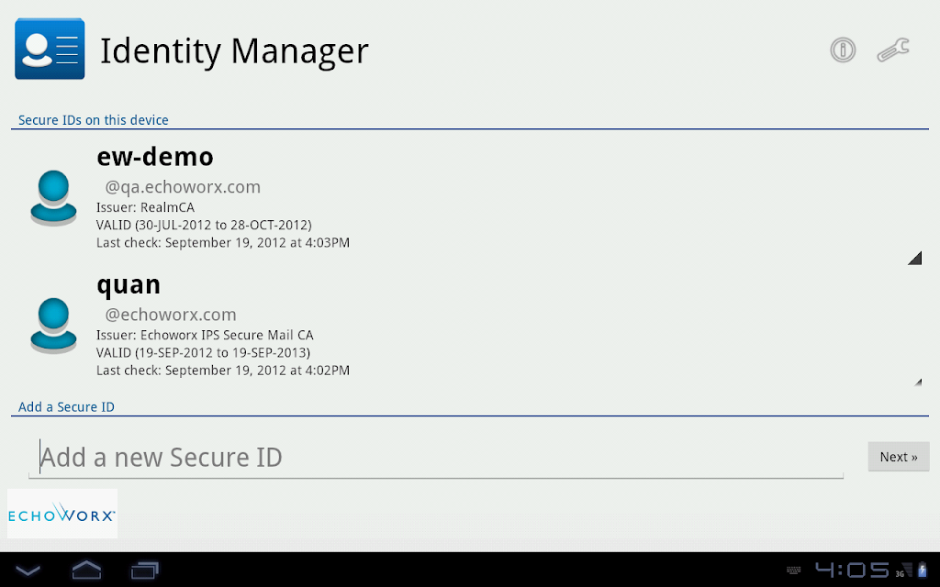Click the Identity Manager app icon
The width and height of the screenshot is (940, 587).
point(50,49)
